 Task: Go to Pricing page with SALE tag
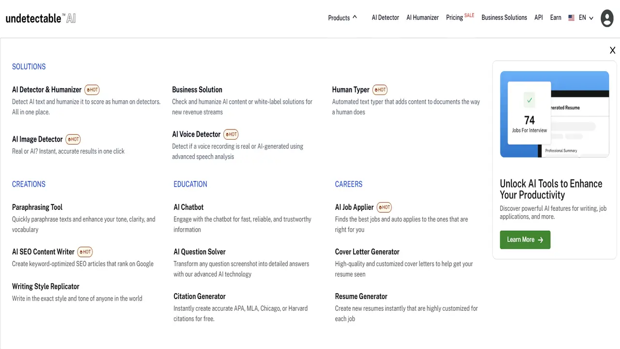(x=460, y=17)
